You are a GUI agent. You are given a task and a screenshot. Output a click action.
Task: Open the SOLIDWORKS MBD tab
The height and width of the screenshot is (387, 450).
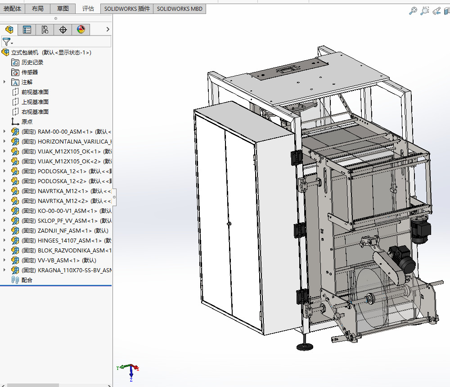(x=179, y=9)
